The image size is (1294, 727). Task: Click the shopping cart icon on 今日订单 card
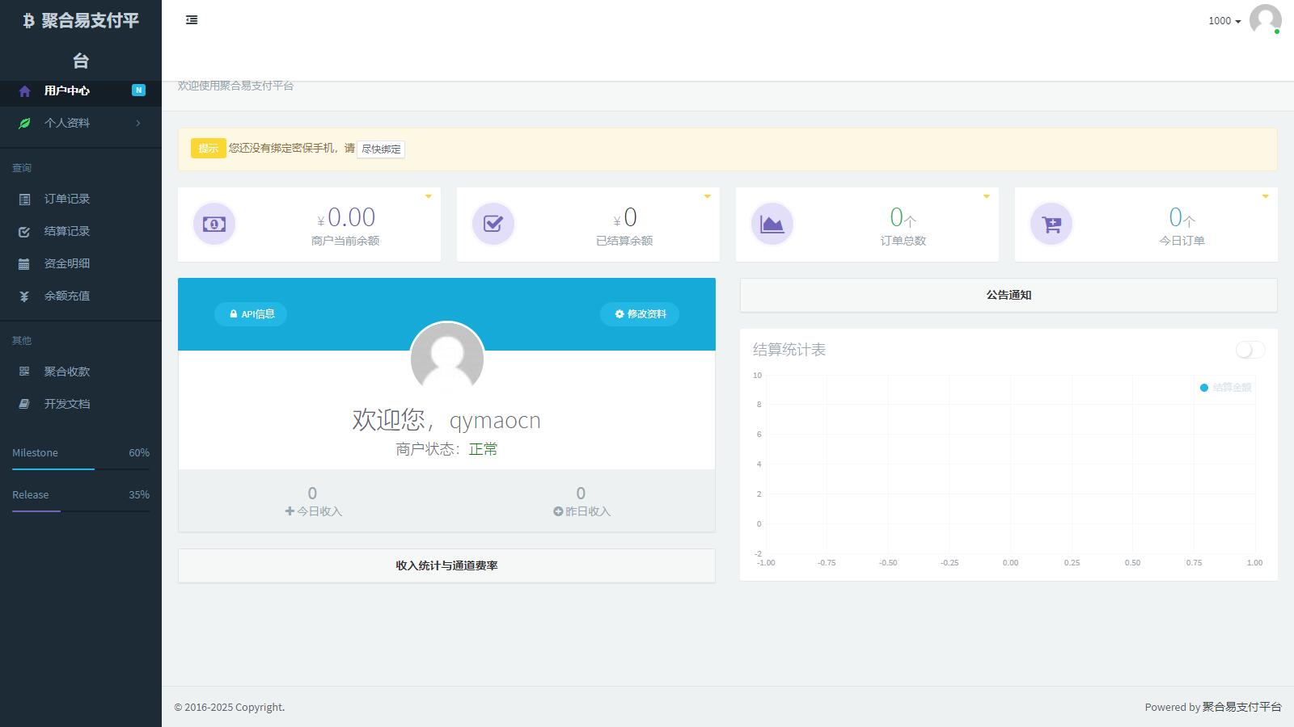click(x=1051, y=224)
